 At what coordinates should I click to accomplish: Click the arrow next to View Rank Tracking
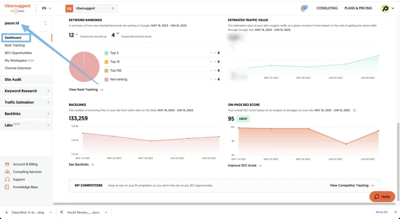pos(101,90)
